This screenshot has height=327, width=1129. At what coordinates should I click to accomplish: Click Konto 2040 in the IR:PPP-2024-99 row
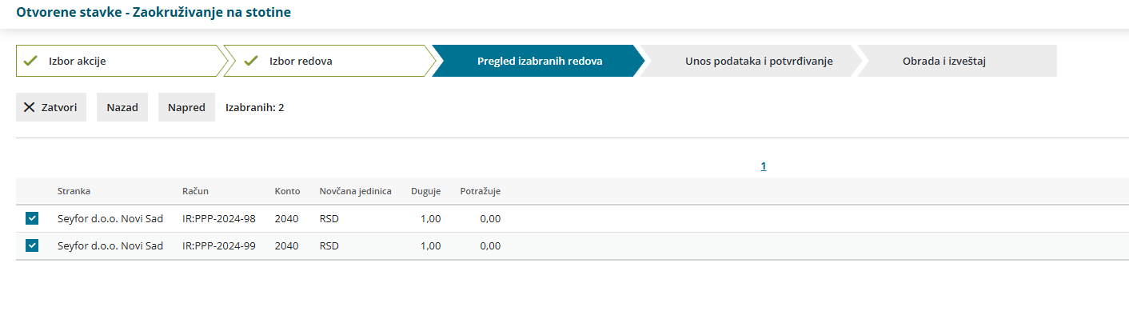pos(286,245)
